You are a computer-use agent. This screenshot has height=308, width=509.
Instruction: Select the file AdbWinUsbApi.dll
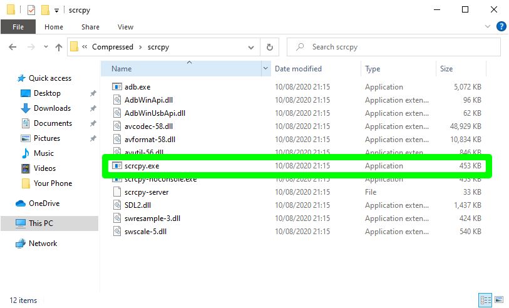(155, 113)
